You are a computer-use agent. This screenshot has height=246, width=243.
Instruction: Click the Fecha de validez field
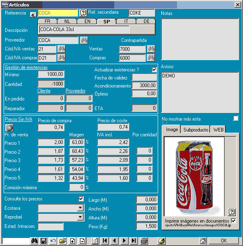[144, 77]
